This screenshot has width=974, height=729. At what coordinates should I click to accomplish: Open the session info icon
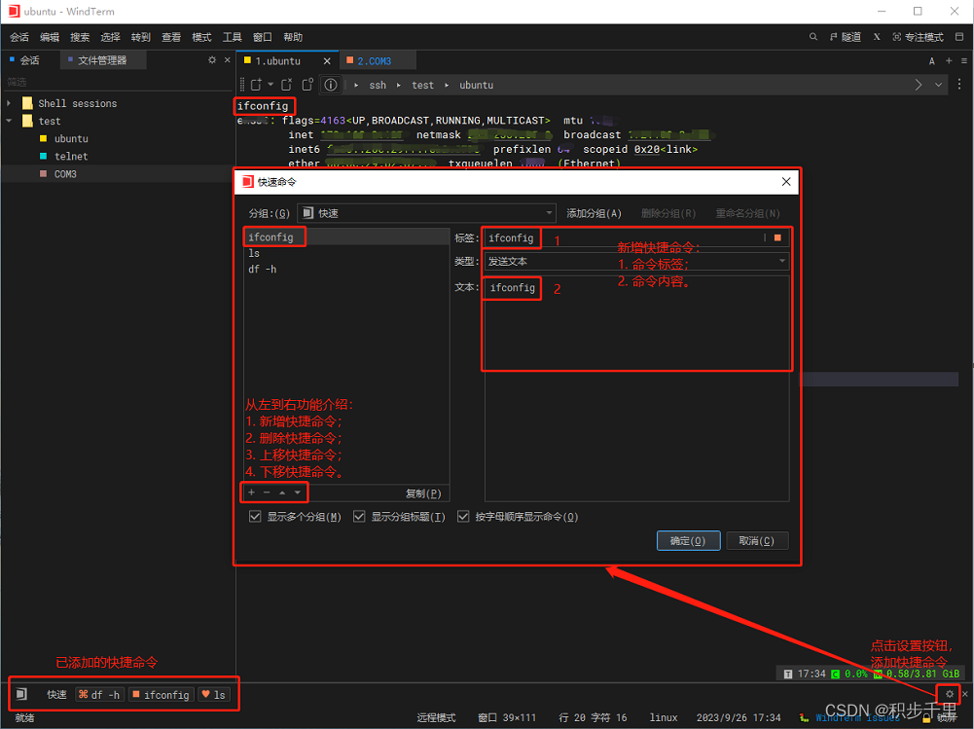tap(331, 85)
